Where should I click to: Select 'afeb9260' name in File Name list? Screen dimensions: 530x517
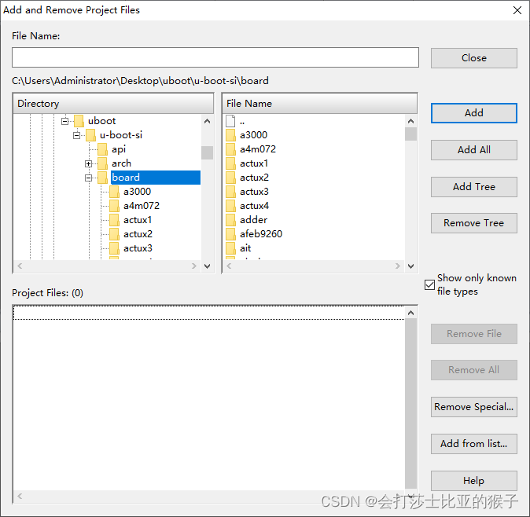pos(261,234)
